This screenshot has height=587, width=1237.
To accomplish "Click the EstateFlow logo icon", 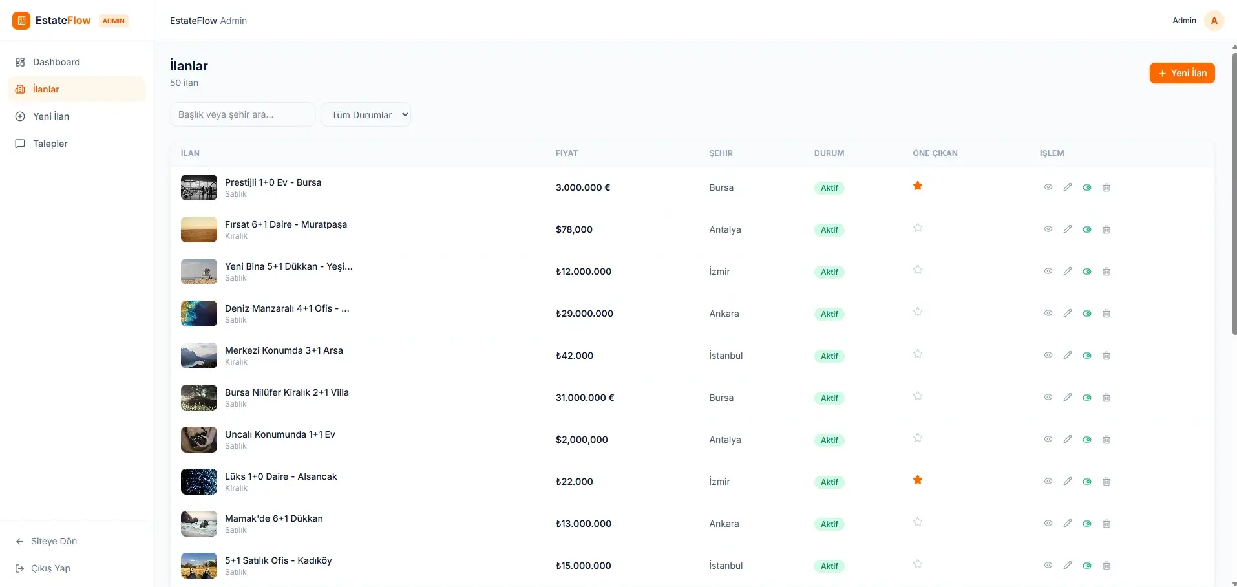I will 21,21.
